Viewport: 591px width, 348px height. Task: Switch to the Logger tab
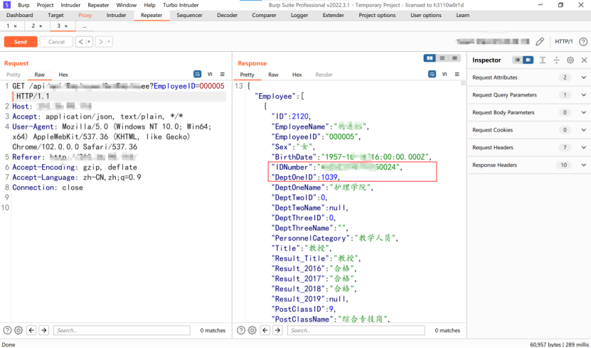click(x=299, y=15)
